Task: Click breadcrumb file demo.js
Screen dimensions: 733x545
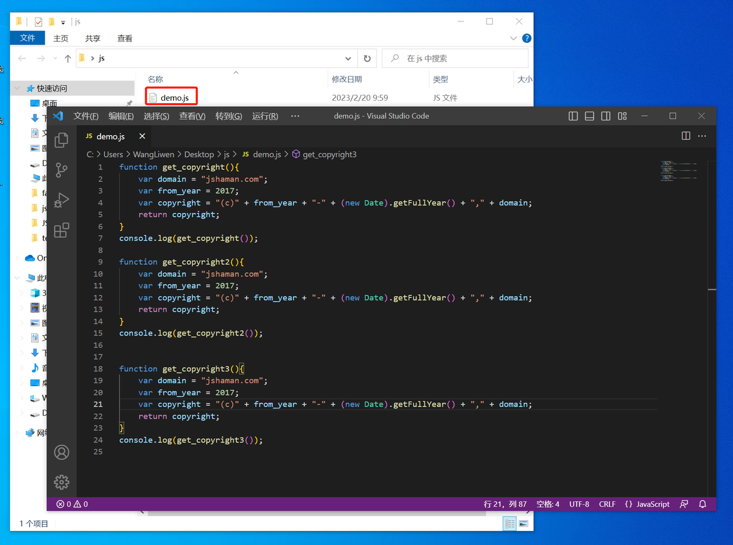Action: pyautogui.click(x=261, y=154)
